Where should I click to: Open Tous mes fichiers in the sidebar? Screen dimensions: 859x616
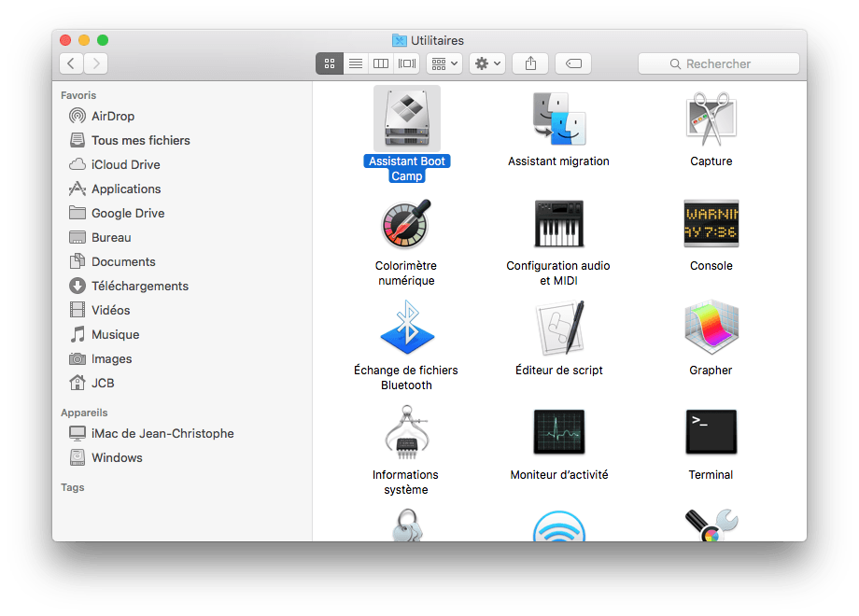click(x=130, y=140)
